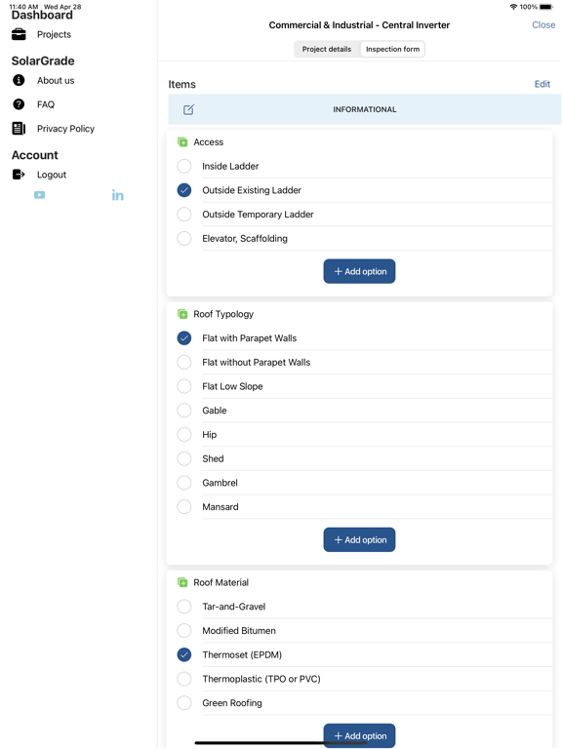
Task: Open the YouTube social icon
Action: pos(40,195)
